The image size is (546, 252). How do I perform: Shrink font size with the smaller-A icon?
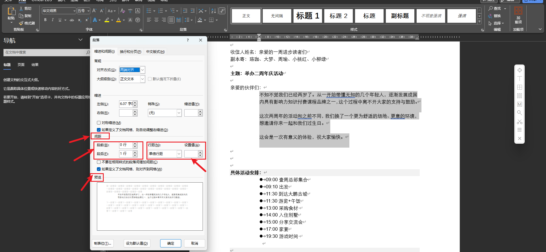pyautogui.click(x=102, y=11)
